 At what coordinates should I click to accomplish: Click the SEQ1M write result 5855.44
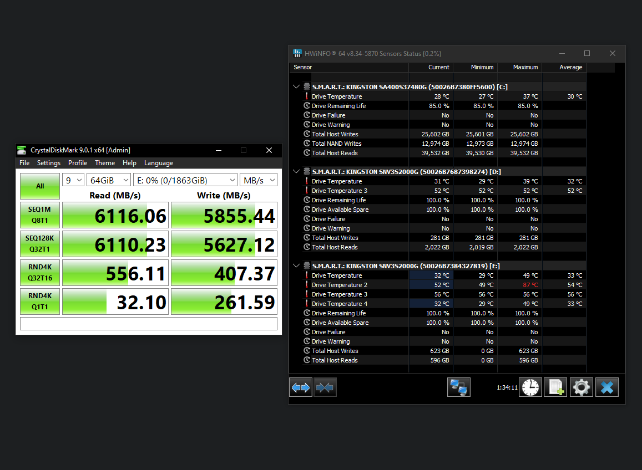tap(224, 215)
